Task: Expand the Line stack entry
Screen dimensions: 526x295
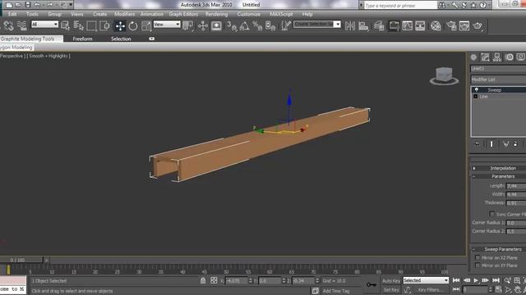Action: pyautogui.click(x=475, y=97)
